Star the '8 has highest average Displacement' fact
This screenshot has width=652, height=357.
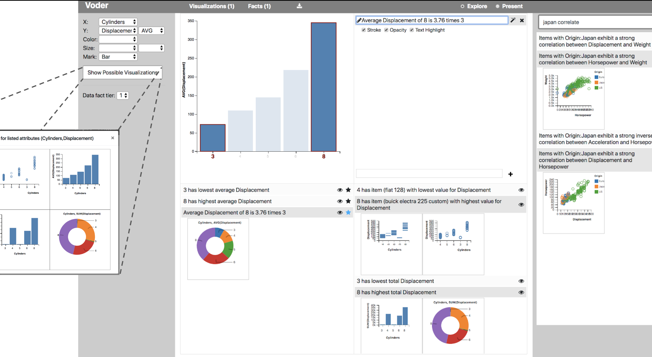pyautogui.click(x=348, y=201)
